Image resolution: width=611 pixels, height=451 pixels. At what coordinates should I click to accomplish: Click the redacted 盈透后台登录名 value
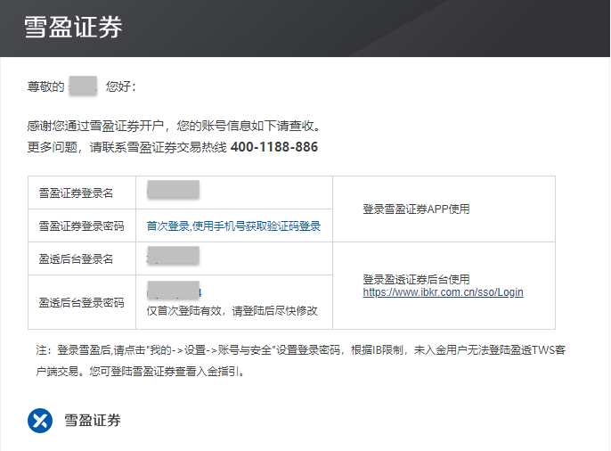[174, 256]
